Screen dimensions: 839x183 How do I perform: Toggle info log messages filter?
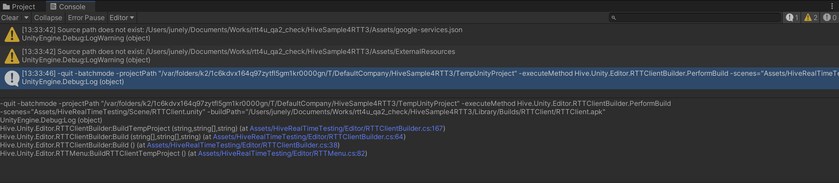(792, 17)
